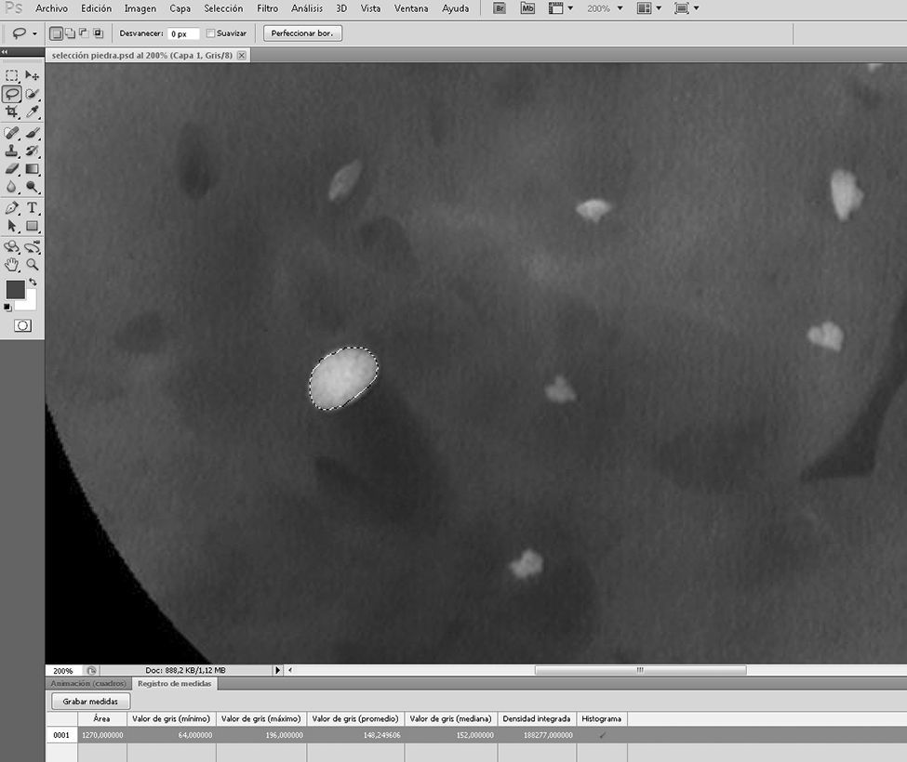907x762 pixels.
Task: Select the Eraser tool
Action: (x=12, y=169)
